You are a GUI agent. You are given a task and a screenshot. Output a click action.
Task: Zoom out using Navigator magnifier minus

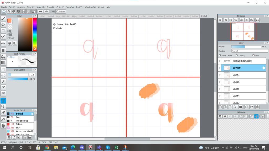[236, 20]
